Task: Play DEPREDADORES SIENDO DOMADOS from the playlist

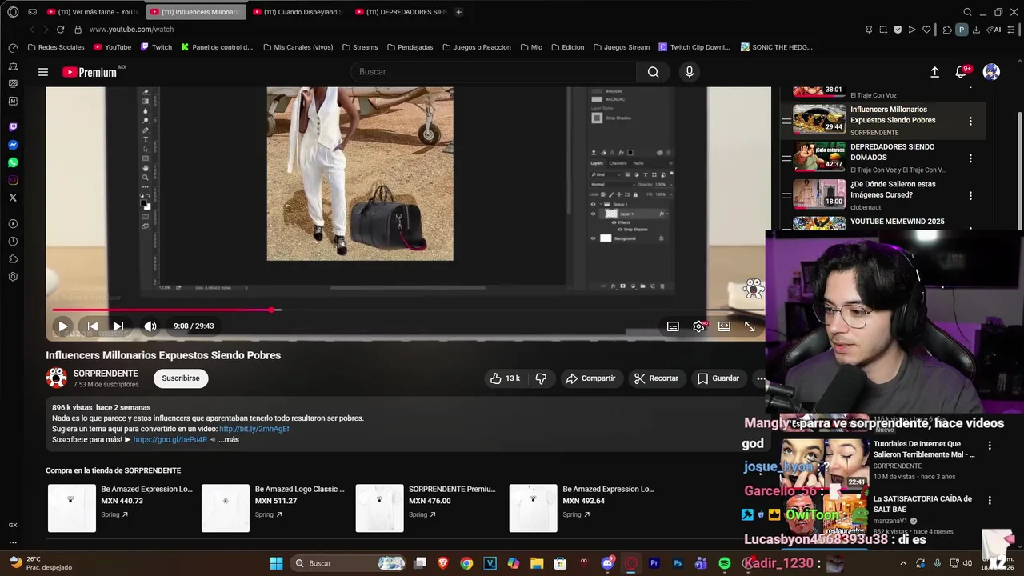Action: (883, 158)
